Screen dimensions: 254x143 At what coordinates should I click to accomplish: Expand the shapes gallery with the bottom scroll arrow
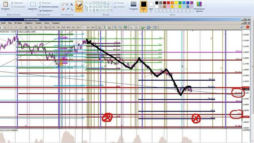[x=111, y=10]
